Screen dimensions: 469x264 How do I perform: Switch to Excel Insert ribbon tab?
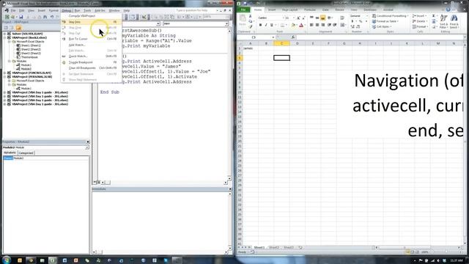pos(272,10)
